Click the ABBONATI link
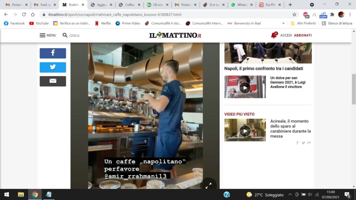This screenshot has width=356, height=200. [303, 35]
